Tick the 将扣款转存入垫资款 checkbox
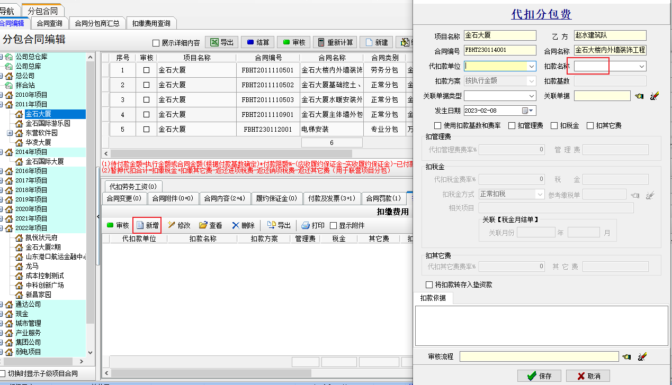The height and width of the screenshot is (385, 672). [430, 285]
